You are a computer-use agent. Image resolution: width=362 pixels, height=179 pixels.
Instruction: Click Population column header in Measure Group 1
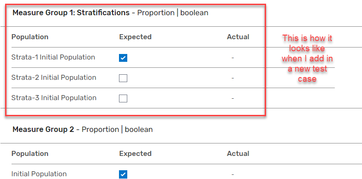pos(30,37)
